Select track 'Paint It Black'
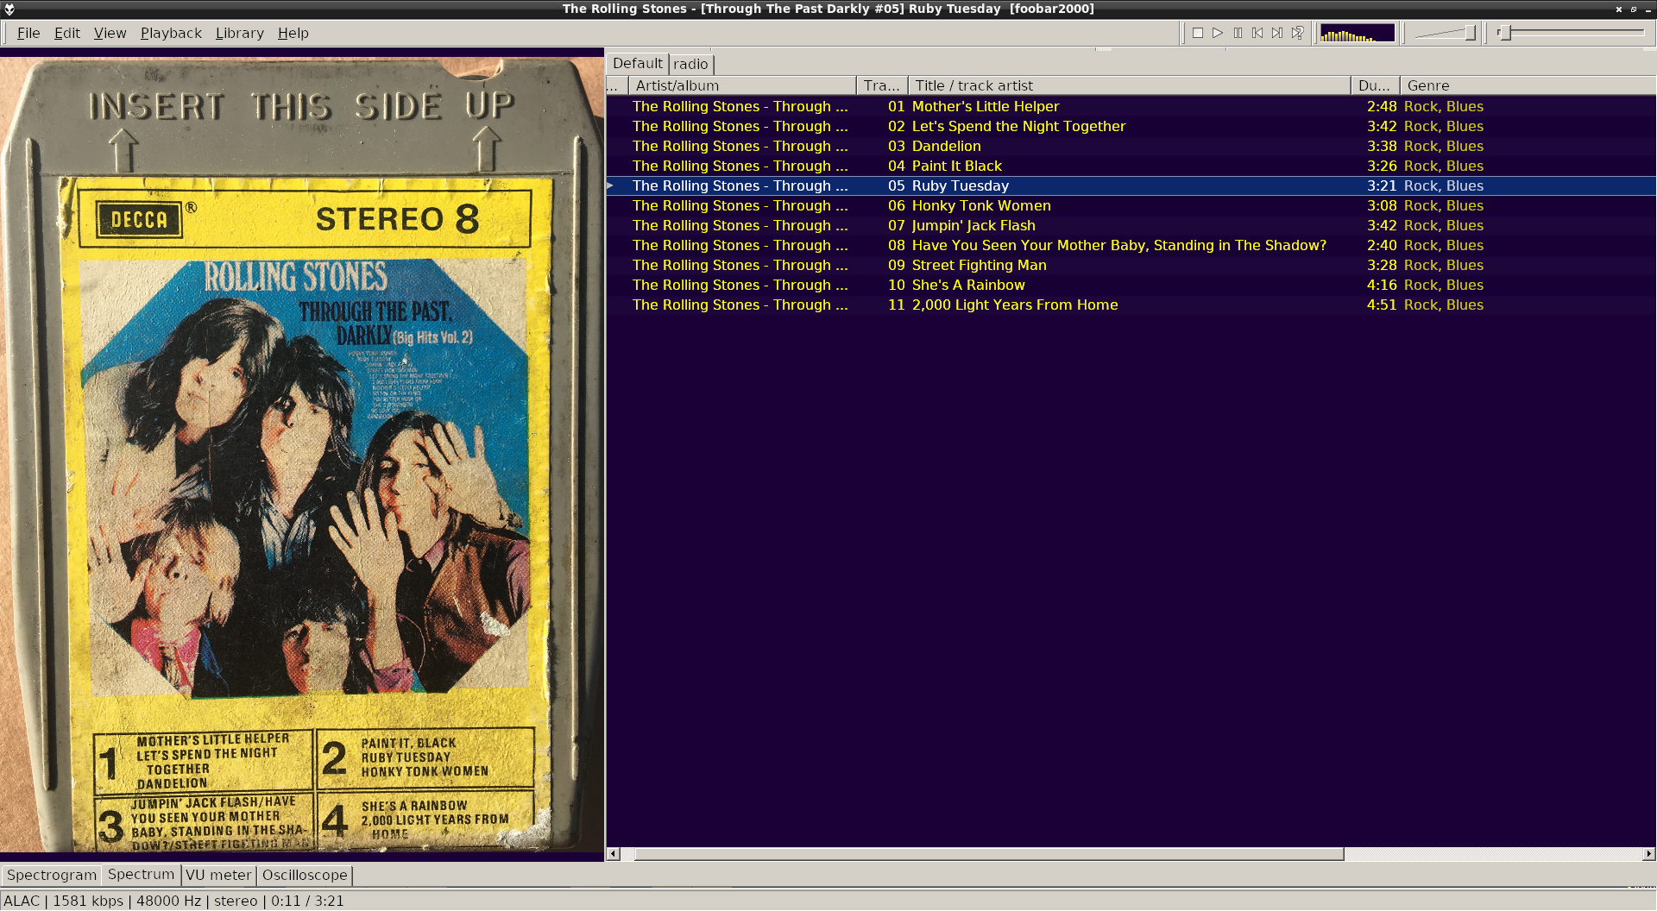1657x911 pixels. pos(1131,166)
